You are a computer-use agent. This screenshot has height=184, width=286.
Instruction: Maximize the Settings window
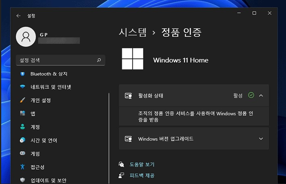tap(254, 13)
